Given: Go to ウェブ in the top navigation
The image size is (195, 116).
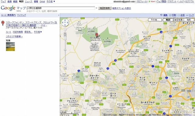Looking at the screenshot, I should (3, 2).
